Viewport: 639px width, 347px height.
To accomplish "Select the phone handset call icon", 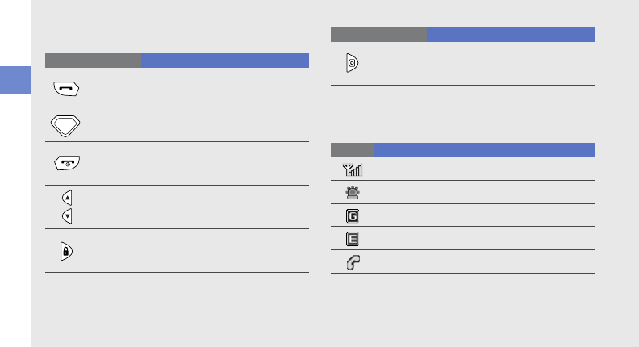I will [x=353, y=262].
